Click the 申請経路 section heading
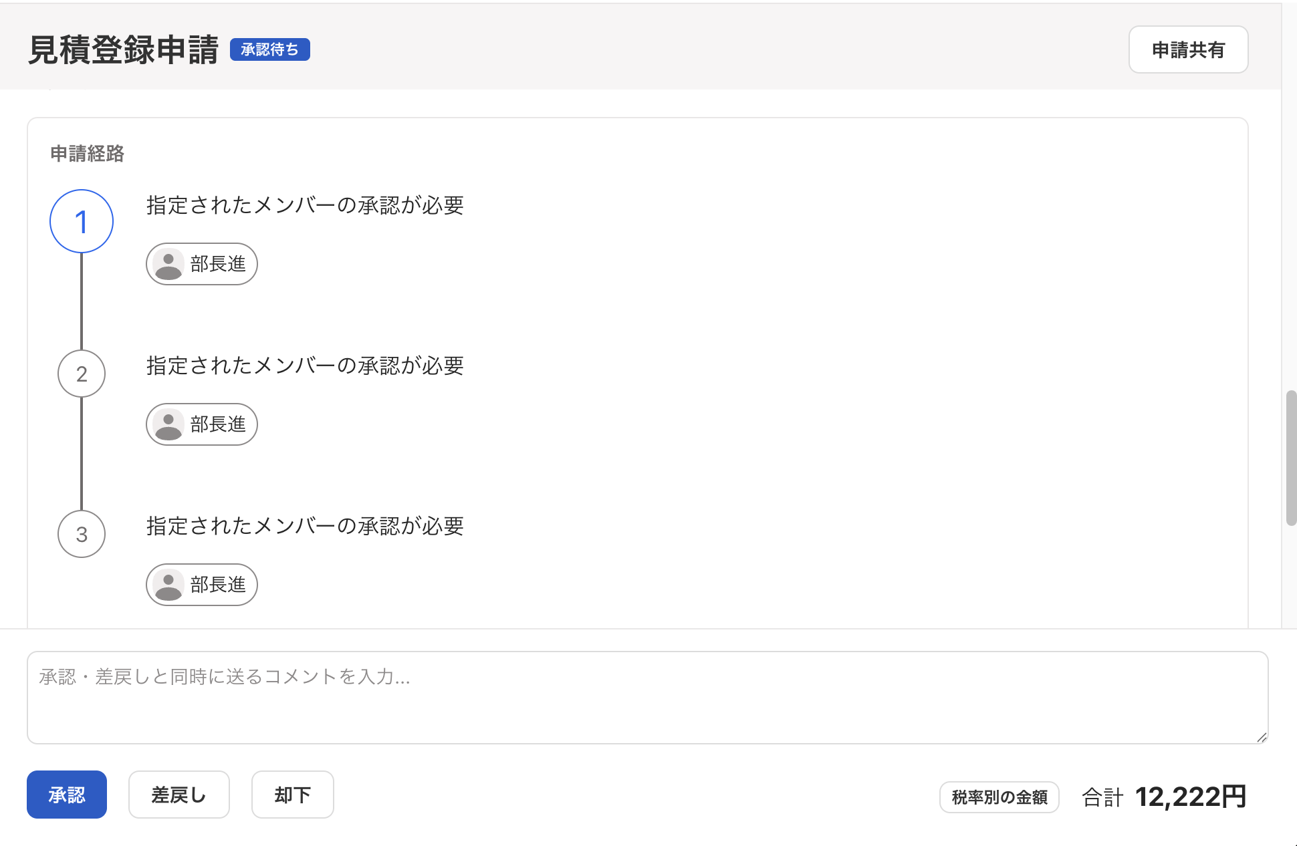 88,154
